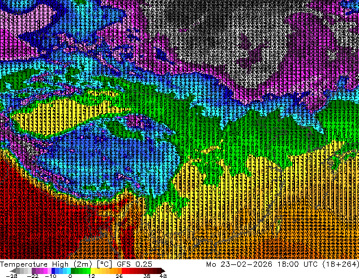Click the 'GFS 0.25' model label

134,264
